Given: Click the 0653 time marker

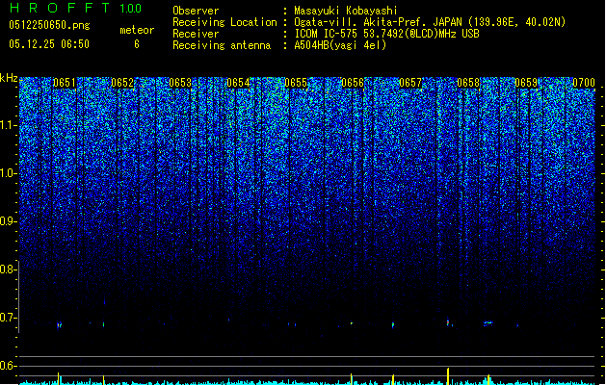Looking at the screenshot, I should (x=180, y=83).
